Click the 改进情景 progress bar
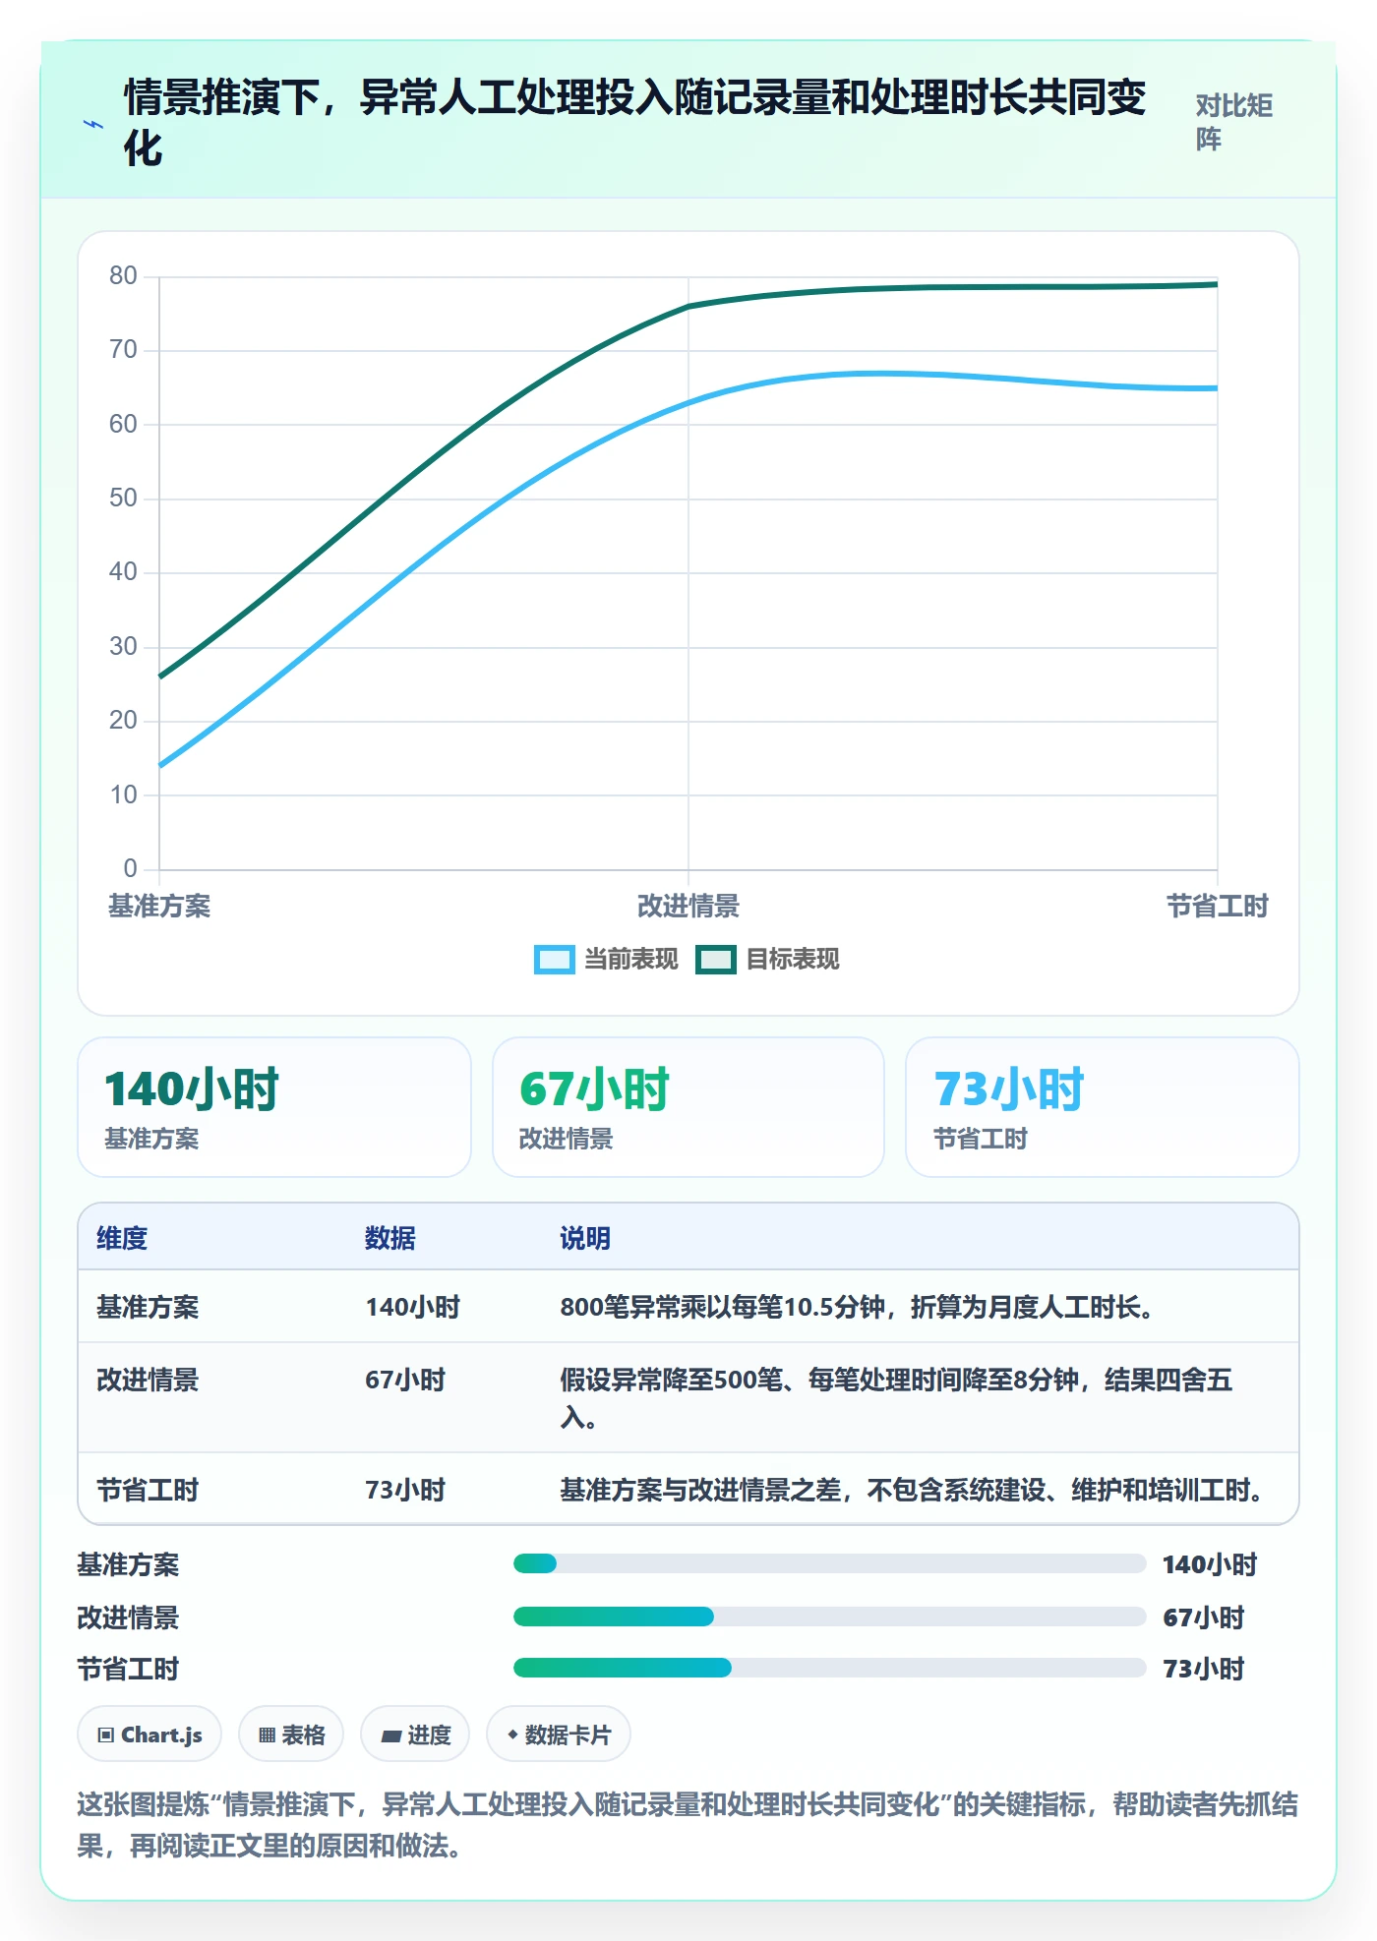This screenshot has height=1941, width=1377. 830,1617
